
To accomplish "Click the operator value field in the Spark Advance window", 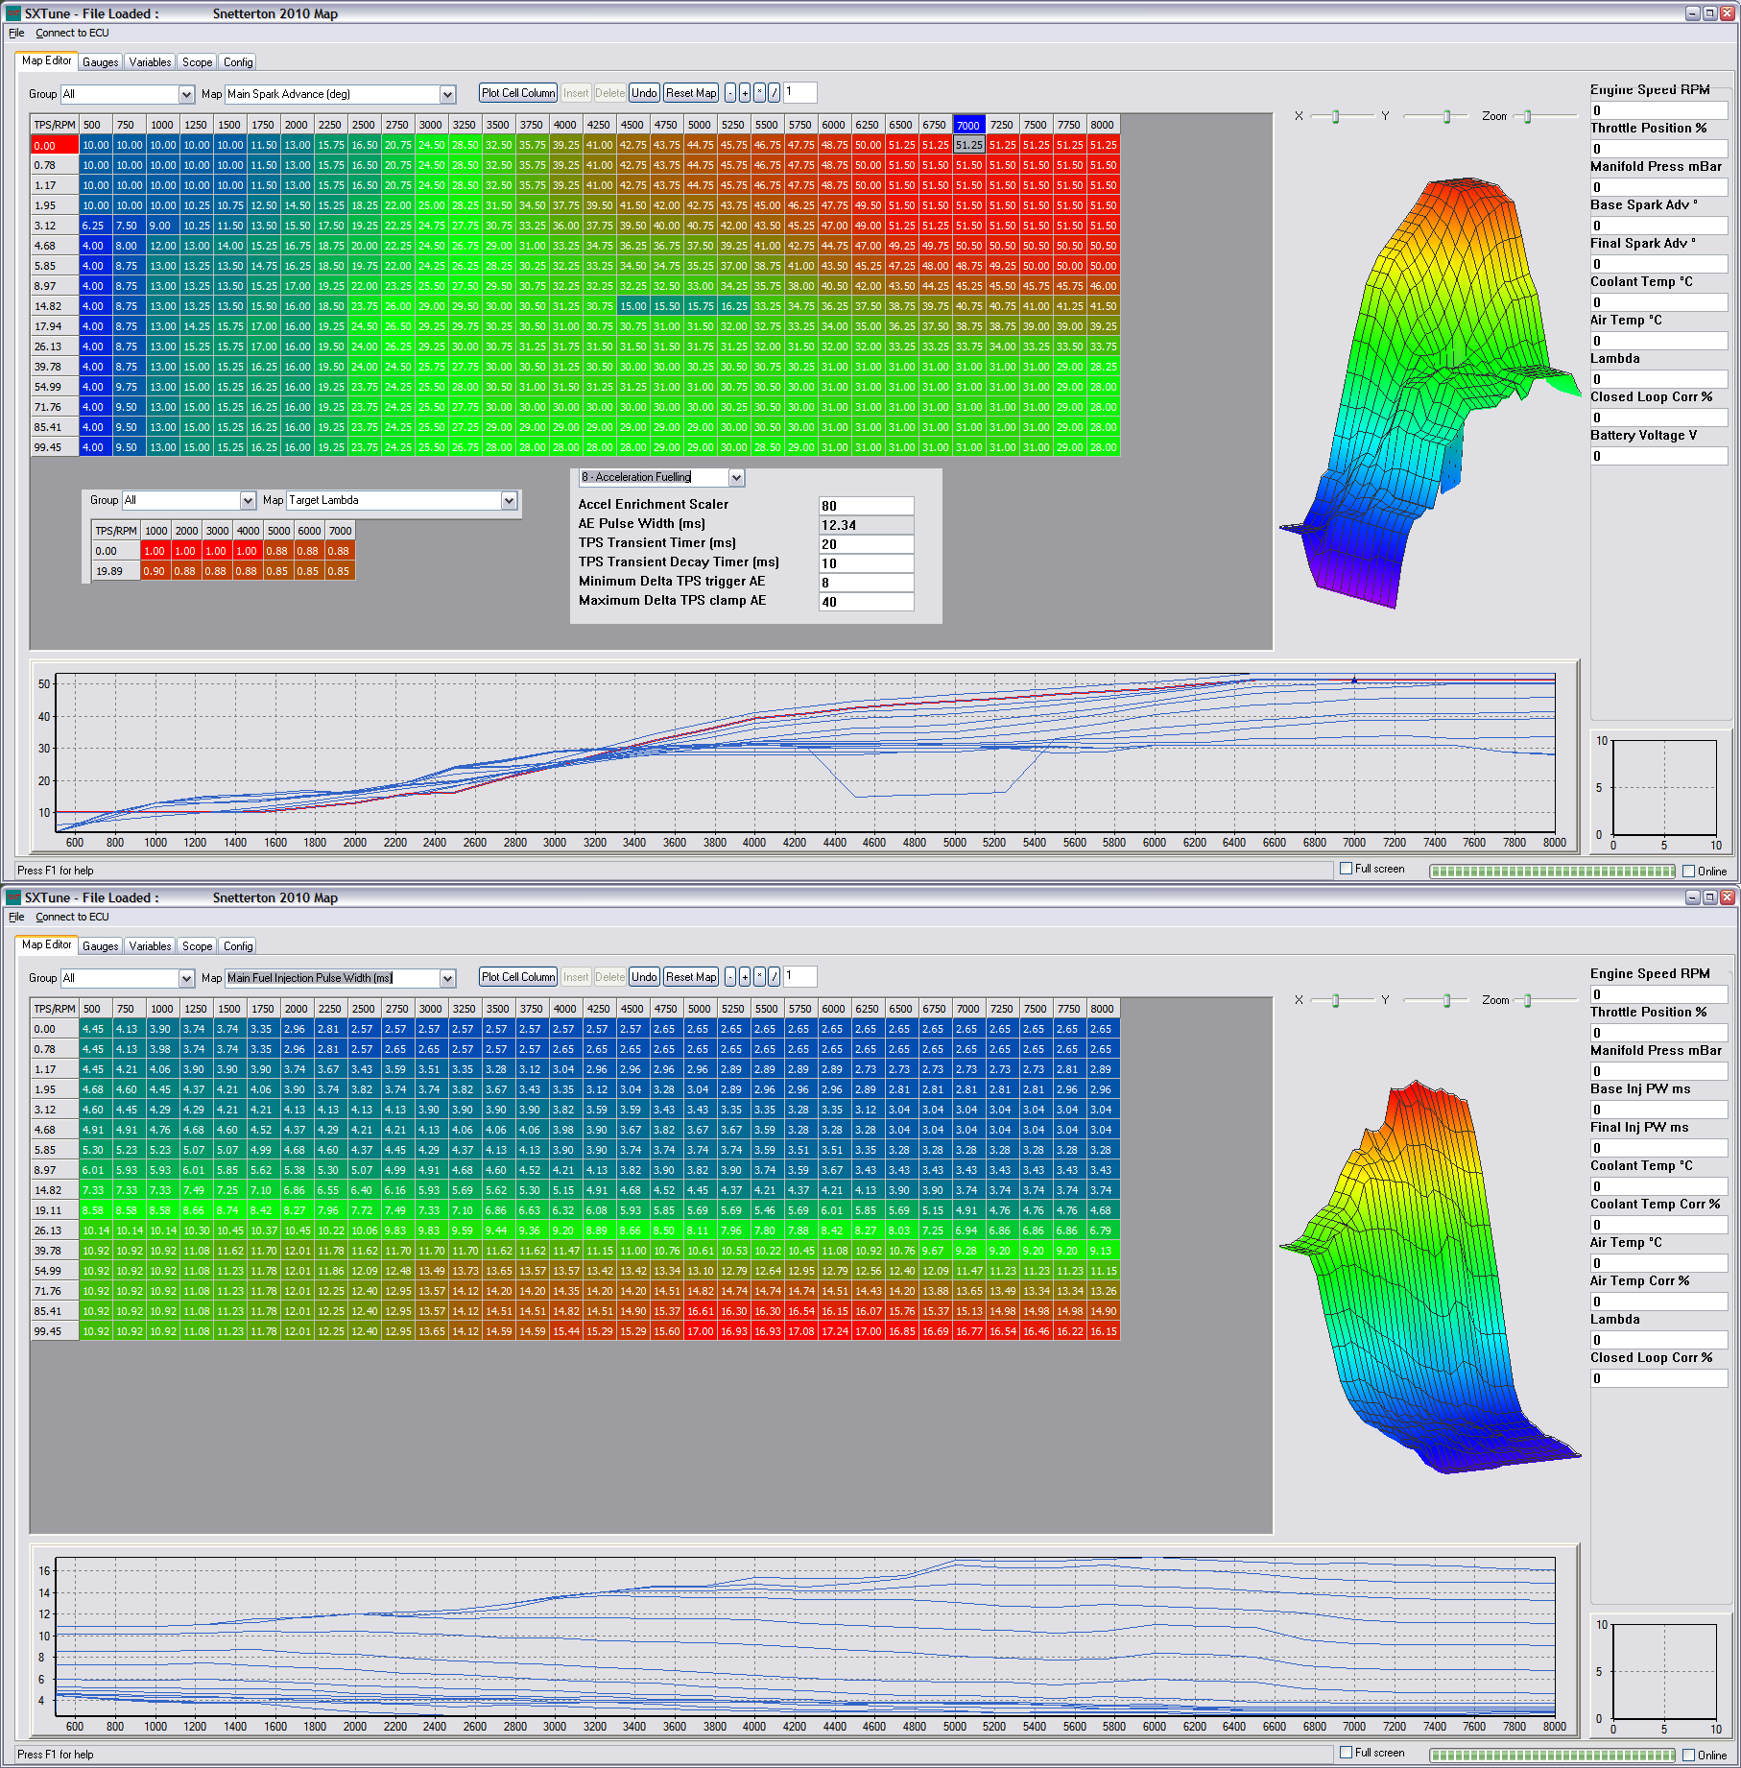I will point(799,92).
